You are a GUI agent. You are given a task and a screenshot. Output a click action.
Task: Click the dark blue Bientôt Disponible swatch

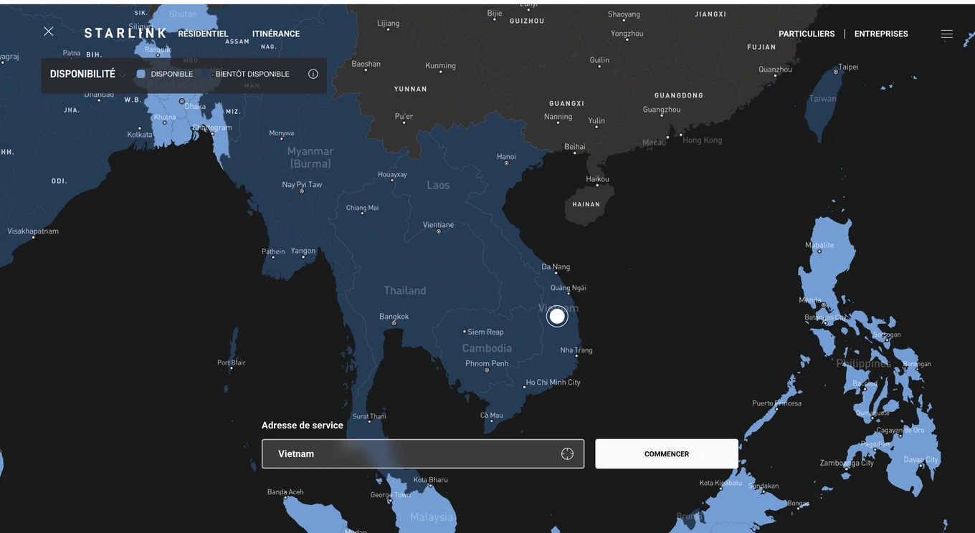tap(206, 74)
